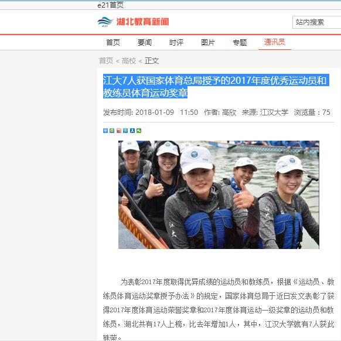Open the 首页 navigation tab
Image resolution: width=341 pixels, height=341 pixels.
pos(113,42)
